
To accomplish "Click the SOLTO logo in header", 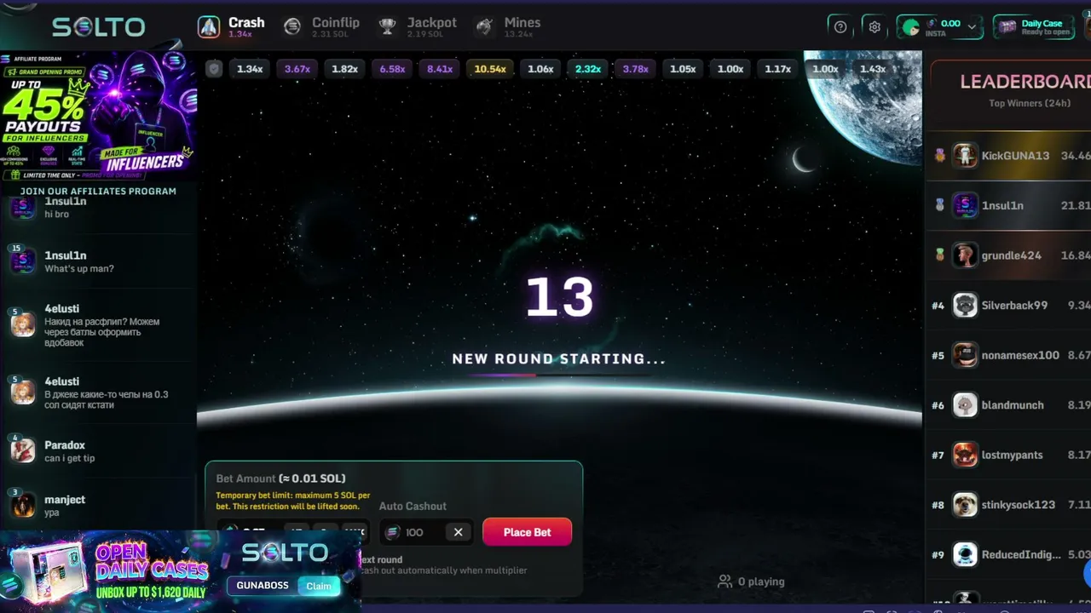I will point(98,27).
